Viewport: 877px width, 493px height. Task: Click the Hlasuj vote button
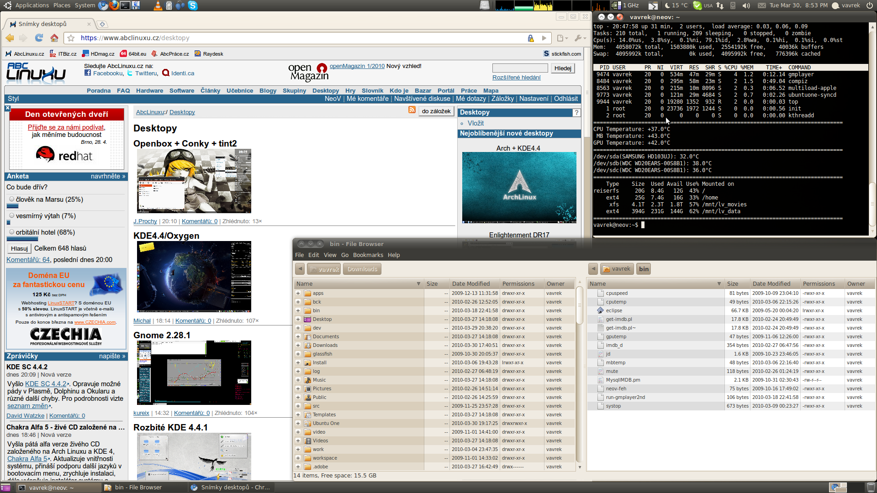coord(19,249)
